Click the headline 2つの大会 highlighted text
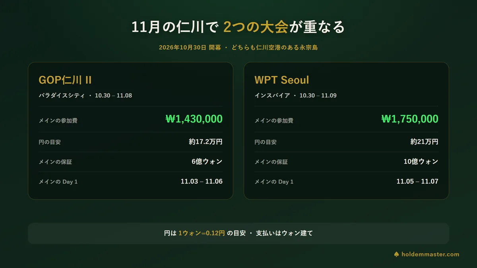Viewport: 477px width, 268px height. tap(255, 27)
